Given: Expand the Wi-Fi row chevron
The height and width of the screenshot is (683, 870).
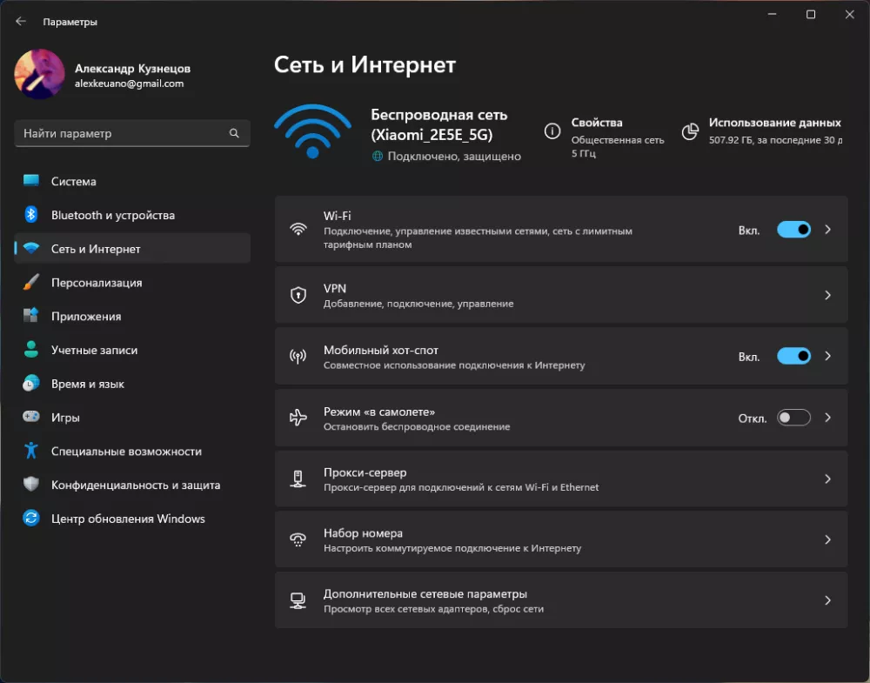Looking at the screenshot, I should (827, 230).
